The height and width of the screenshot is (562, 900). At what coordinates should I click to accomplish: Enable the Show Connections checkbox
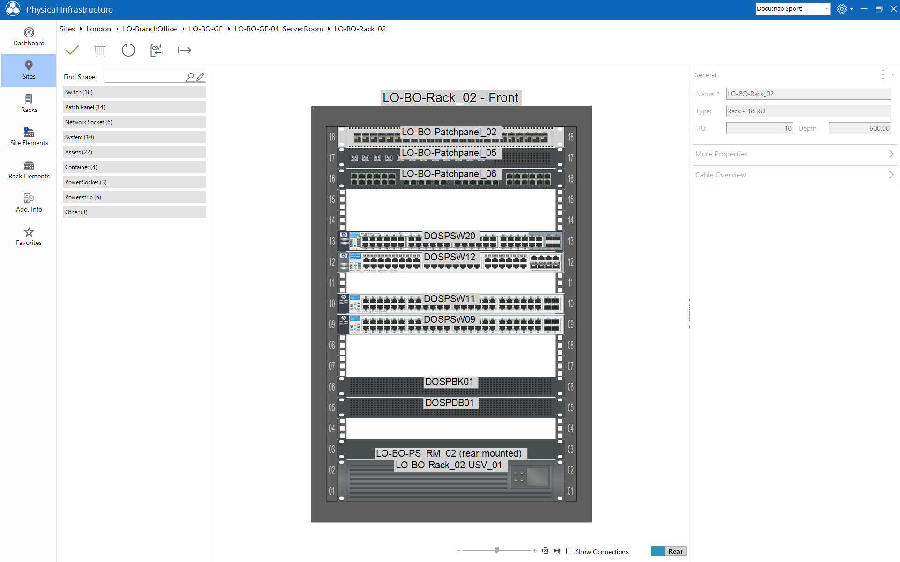(569, 551)
